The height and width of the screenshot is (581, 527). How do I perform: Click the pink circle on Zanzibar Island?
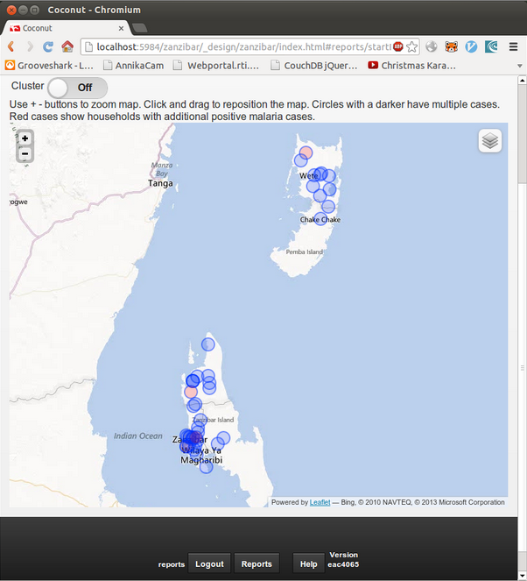pyautogui.click(x=191, y=392)
